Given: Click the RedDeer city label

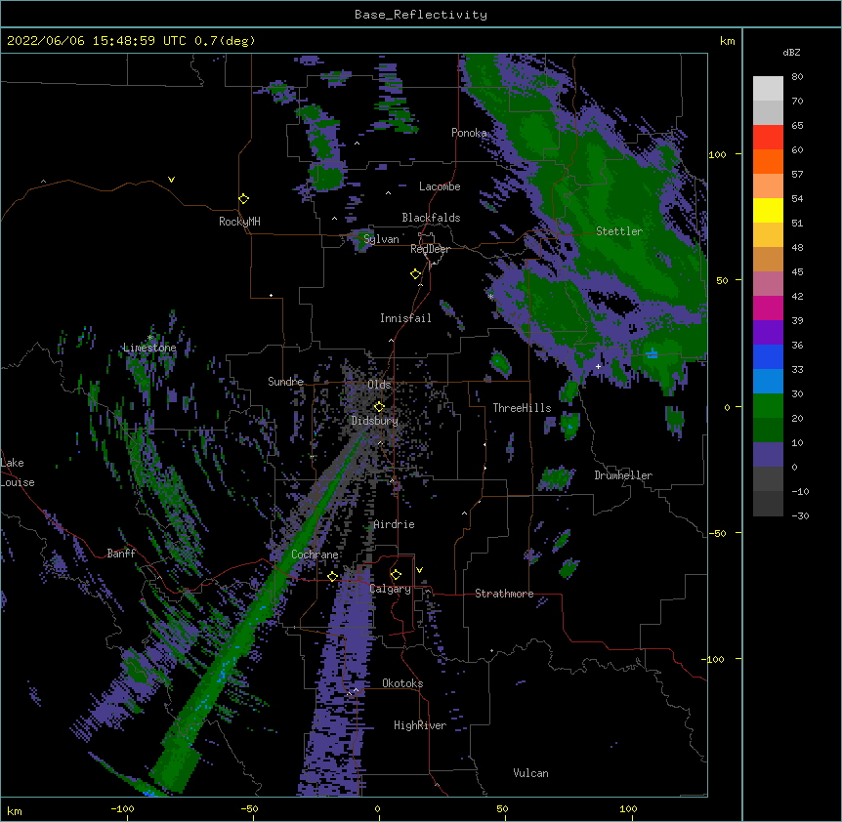Looking at the screenshot, I should [x=430, y=249].
